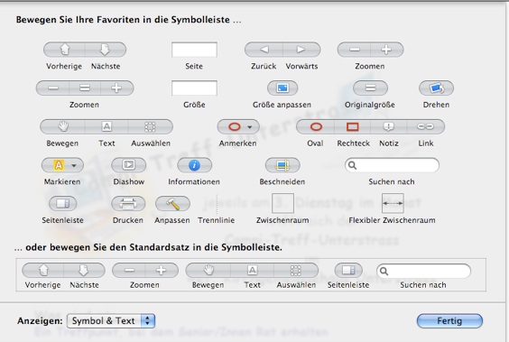Click the Anpassen hammer icon

click(172, 203)
